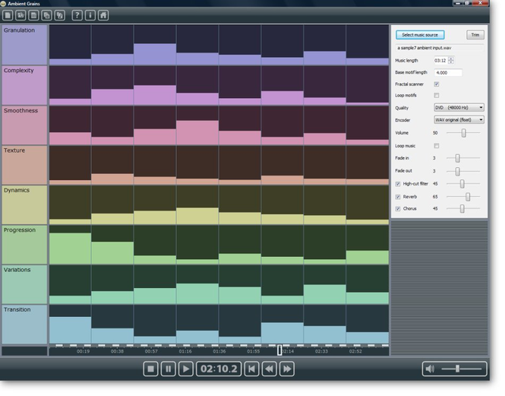The image size is (505, 396).
Task: Click the 02:33 mark on the timeline
Action: tap(321, 351)
